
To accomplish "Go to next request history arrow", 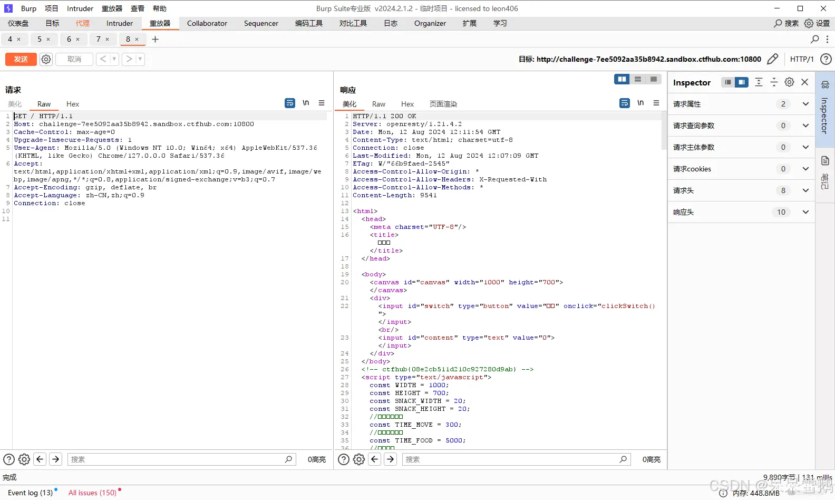I will point(129,59).
